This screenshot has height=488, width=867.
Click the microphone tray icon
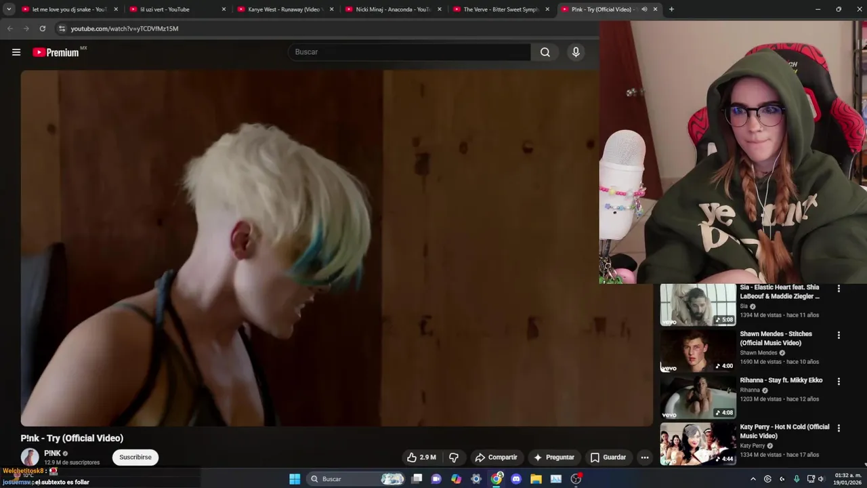[x=797, y=479]
